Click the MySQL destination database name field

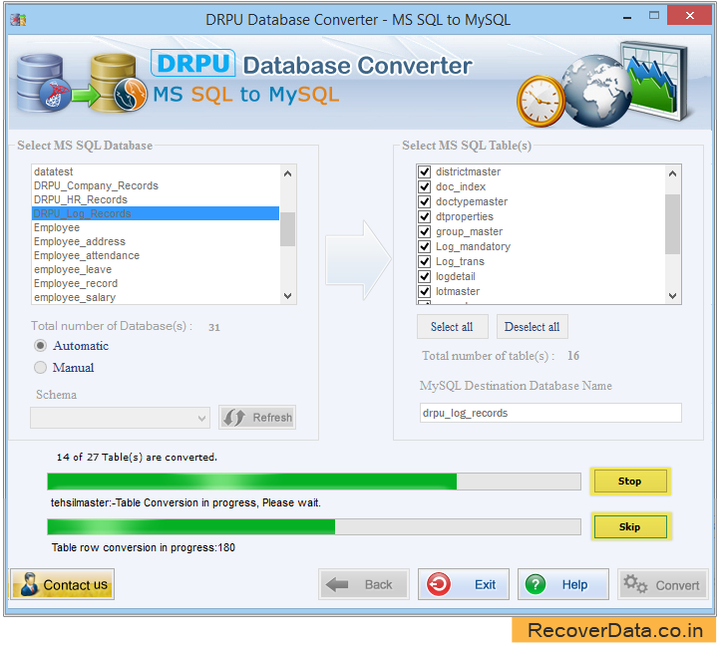[x=550, y=413]
